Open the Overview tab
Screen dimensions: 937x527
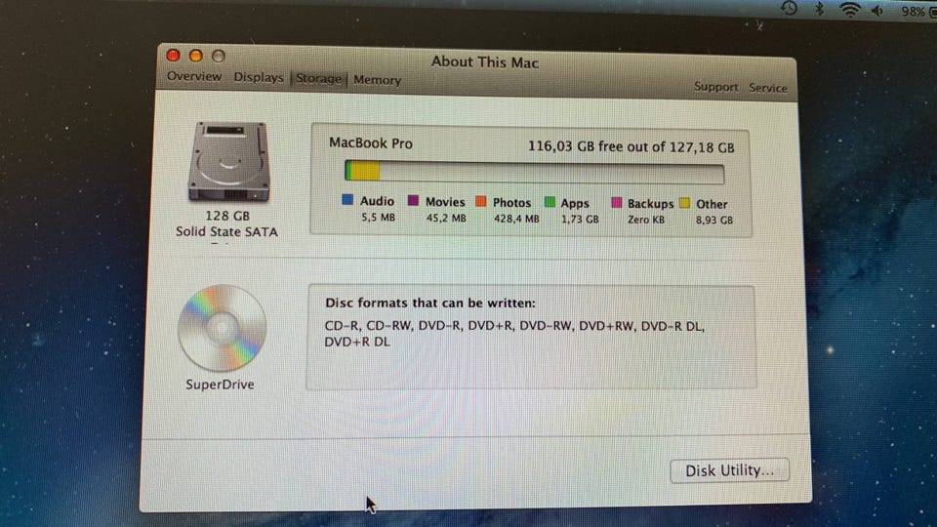pyautogui.click(x=193, y=76)
